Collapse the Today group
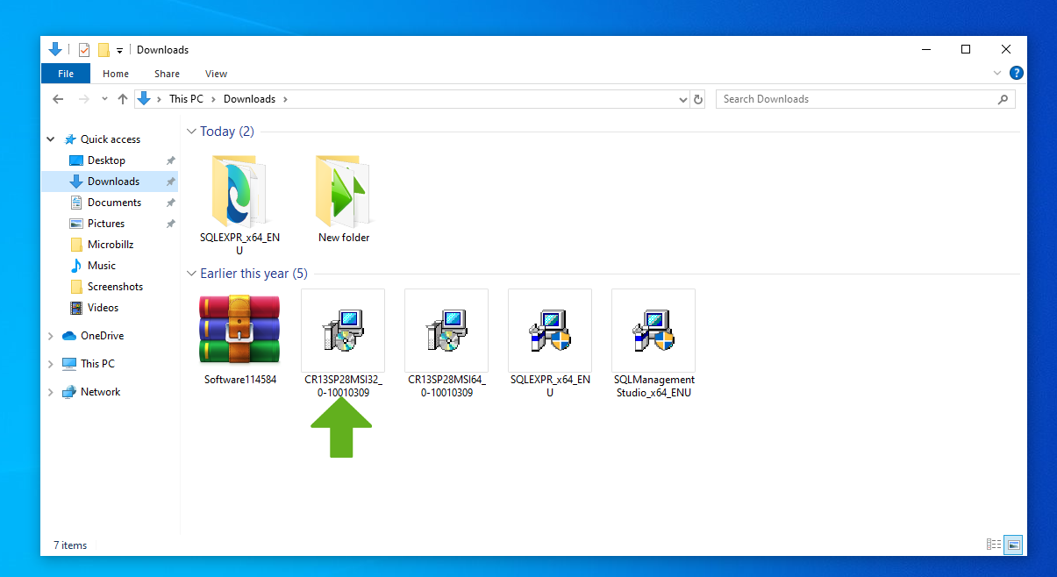This screenshot has height=577, width=1057. click(x=191, y=132)
